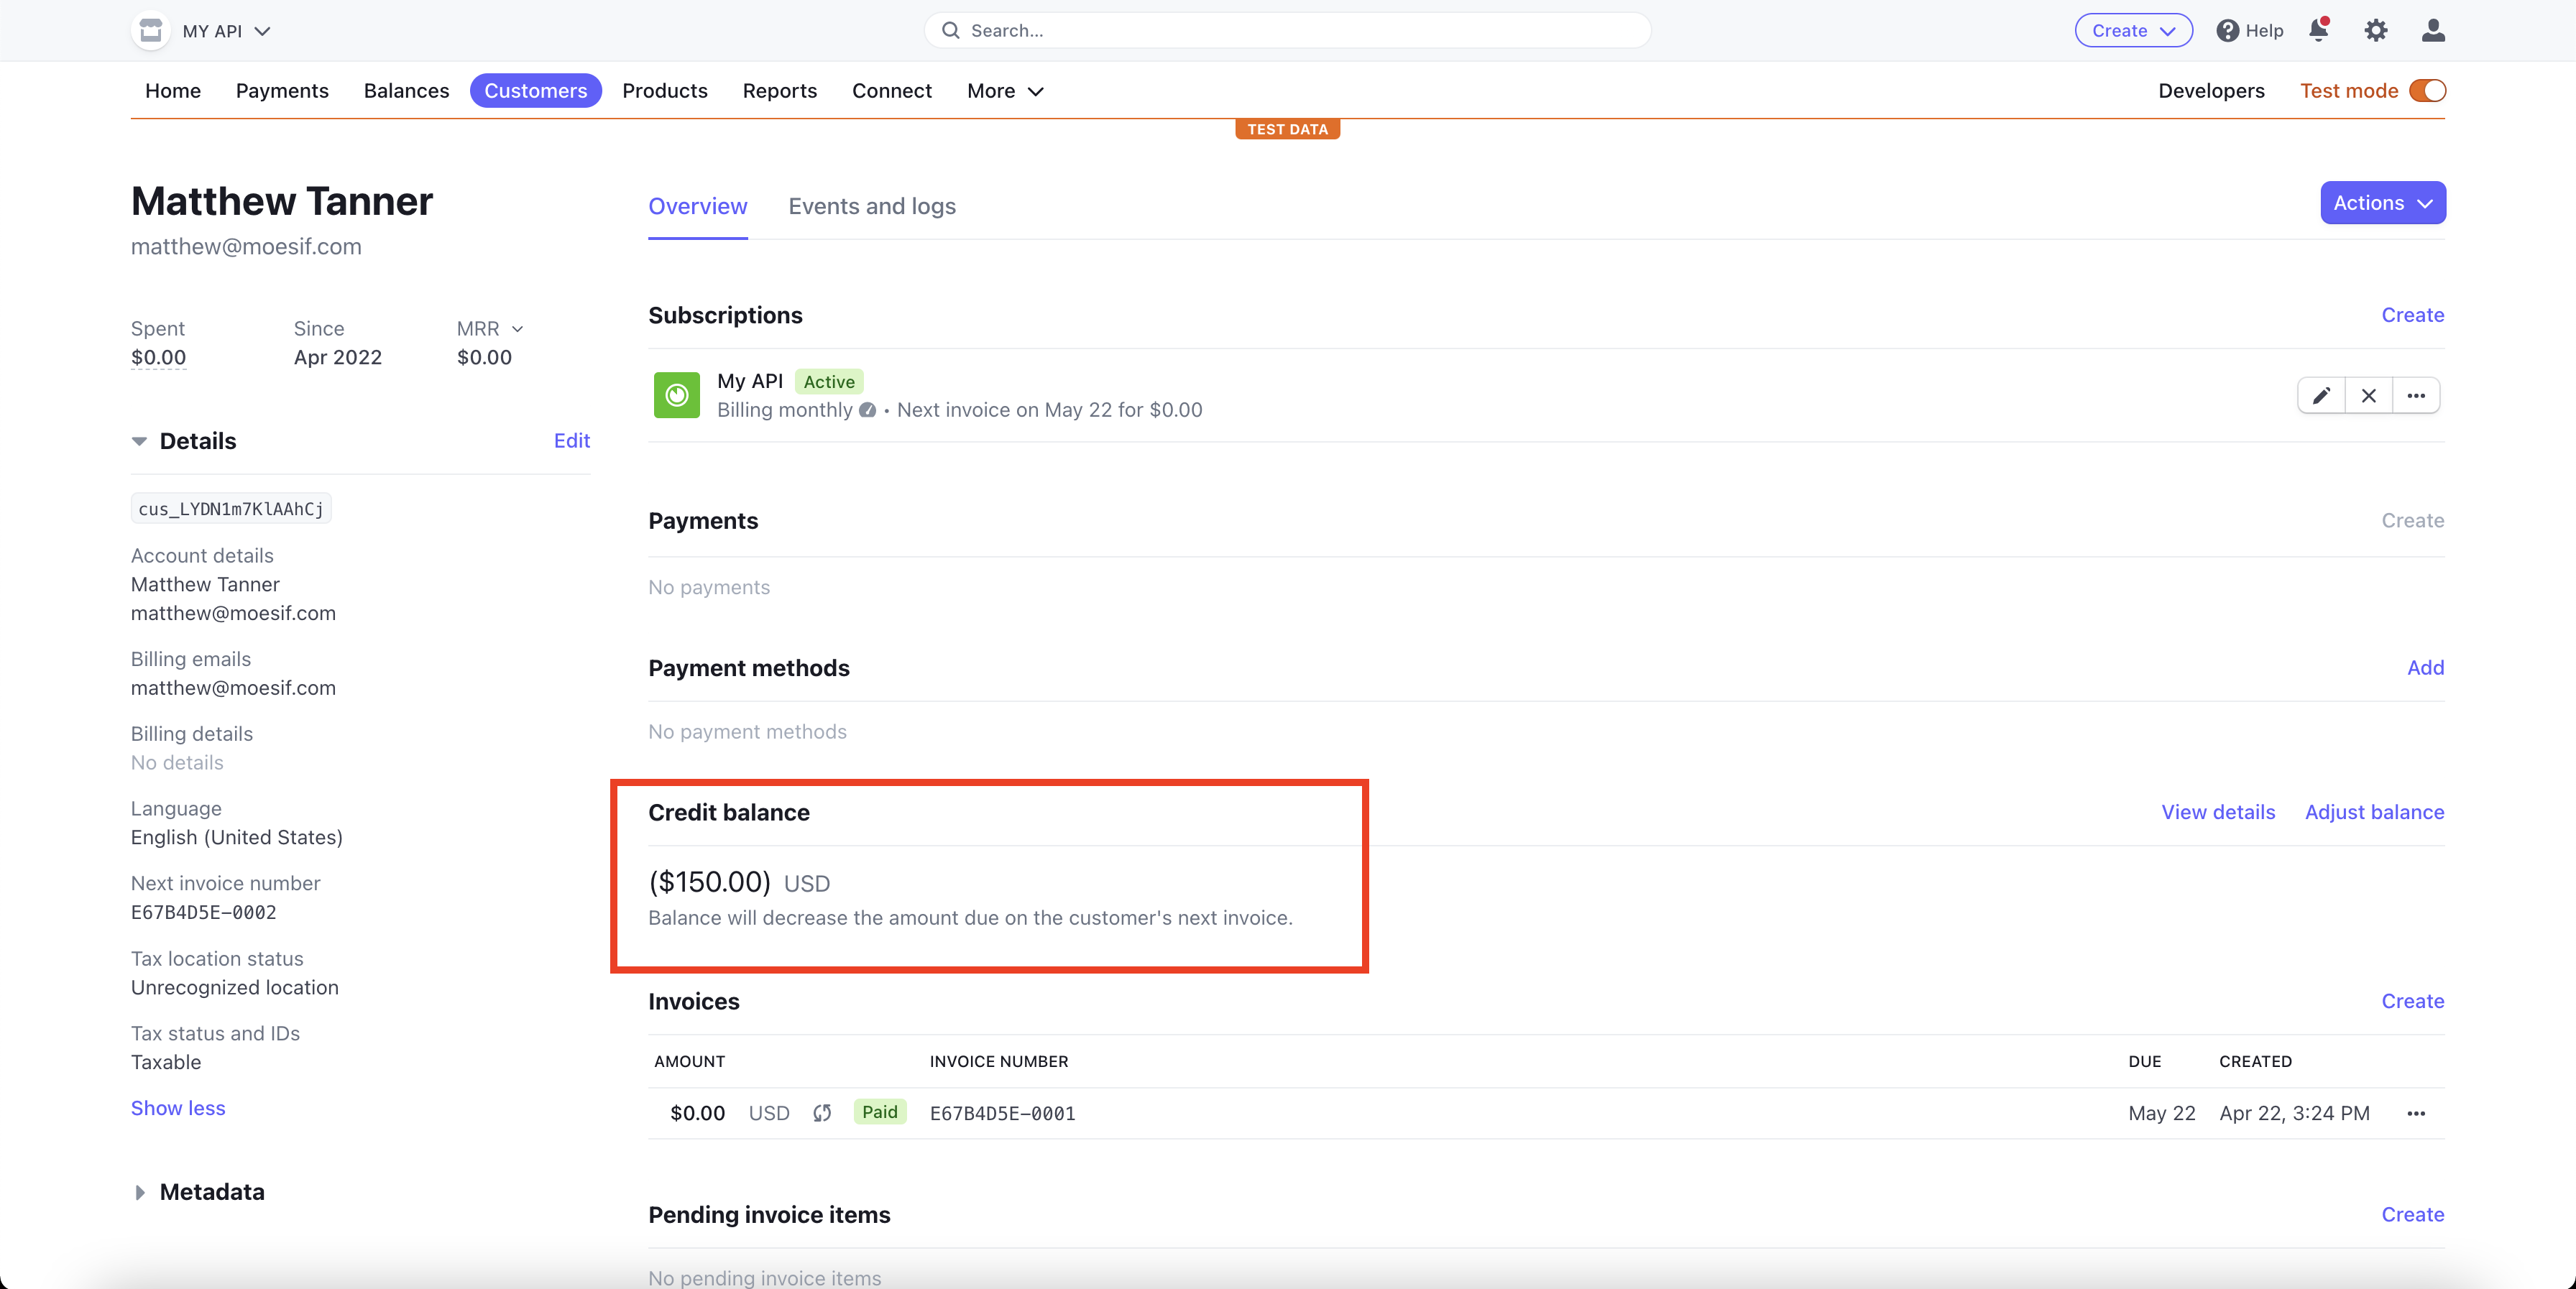Open the ellipsis menu on invoice E67B4D5E-0001
The width and height of the screenshot is (2576, 1289).
(2416, 1113)
